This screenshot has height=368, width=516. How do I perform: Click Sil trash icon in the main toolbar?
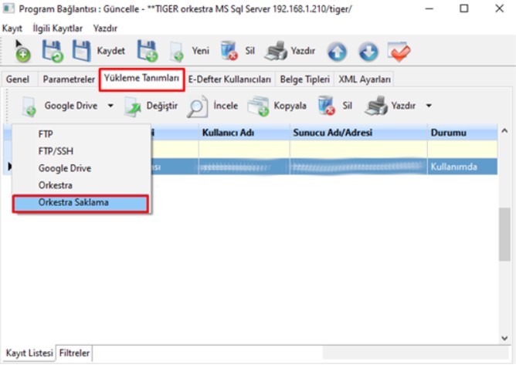(x=230, y=52)
